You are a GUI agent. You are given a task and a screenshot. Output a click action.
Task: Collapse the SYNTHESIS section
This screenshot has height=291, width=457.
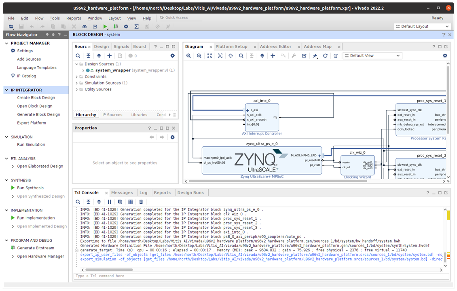pos(7,180)
